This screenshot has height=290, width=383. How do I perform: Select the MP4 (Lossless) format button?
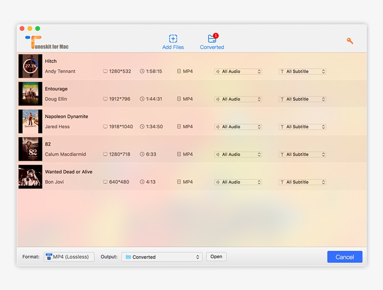pyautogui.click(x=69, y=257)
